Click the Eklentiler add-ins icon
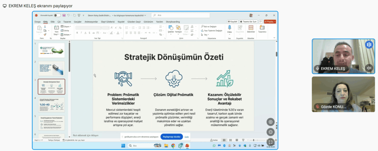Image resolution: width=378 pixels, height=151 pixels. coord(251,29)
